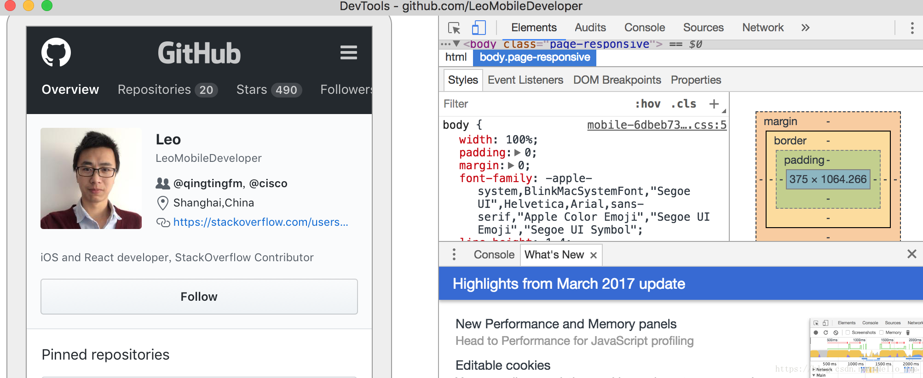Click Leo's profile avatar photo
Screen dimensions: 923x378
click(x=91, y=178)
